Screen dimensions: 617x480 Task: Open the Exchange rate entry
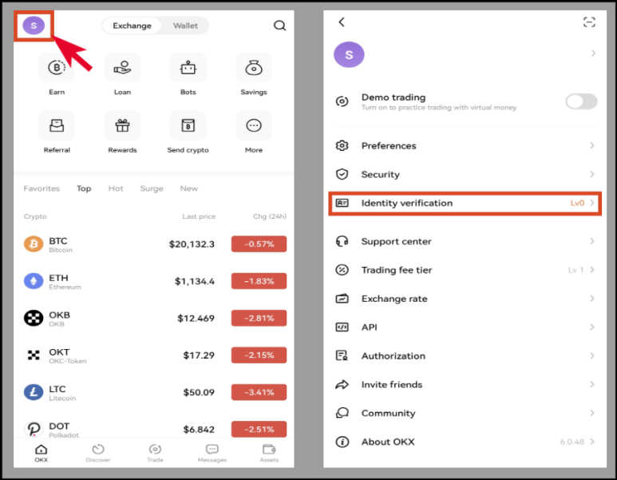coord(465,299)
